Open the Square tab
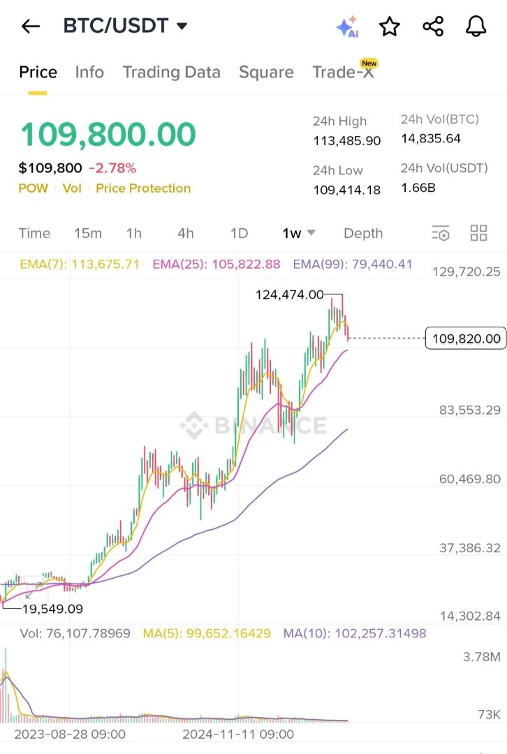 (x=266, y=72)
